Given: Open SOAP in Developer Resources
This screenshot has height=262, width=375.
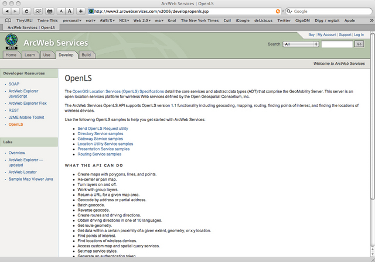Looking at the screenshot, I should tap(14, 84).
